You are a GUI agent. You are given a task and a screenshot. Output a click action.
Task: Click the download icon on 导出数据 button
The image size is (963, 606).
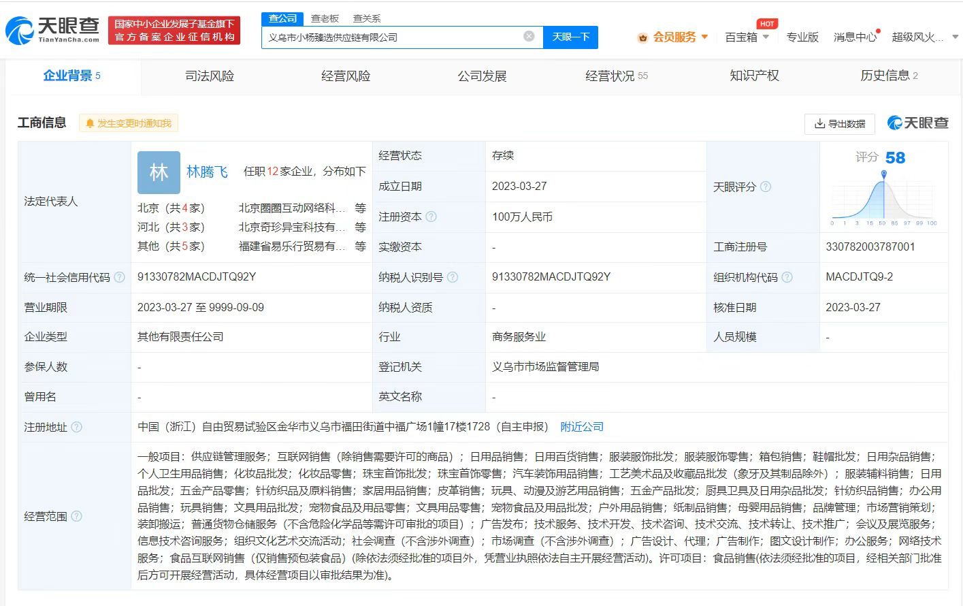(x=820, y=125)
